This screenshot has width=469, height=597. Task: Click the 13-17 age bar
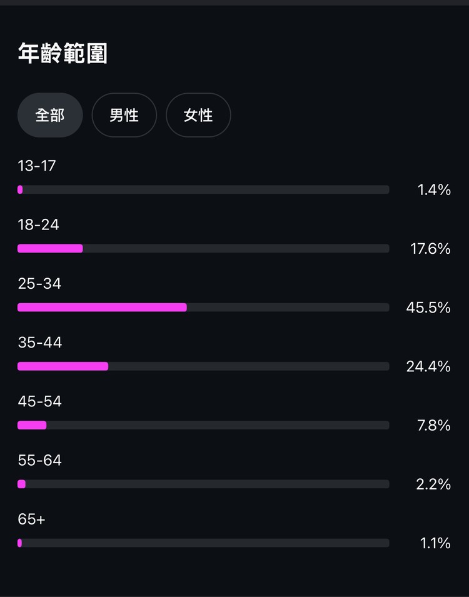(x=203, y=189)
